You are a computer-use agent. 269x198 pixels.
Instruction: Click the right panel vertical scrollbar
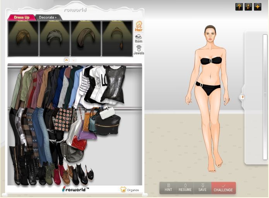click(265, 96)
